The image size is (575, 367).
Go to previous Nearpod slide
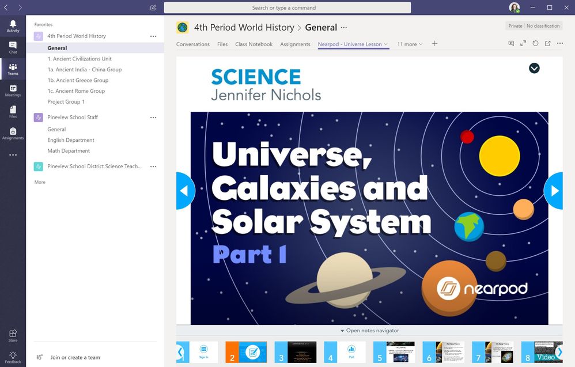[x=186, y=191]
